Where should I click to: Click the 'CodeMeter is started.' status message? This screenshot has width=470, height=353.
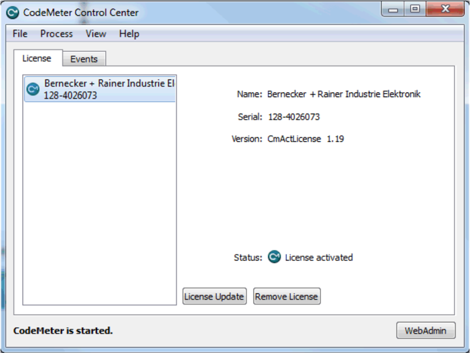63,331
